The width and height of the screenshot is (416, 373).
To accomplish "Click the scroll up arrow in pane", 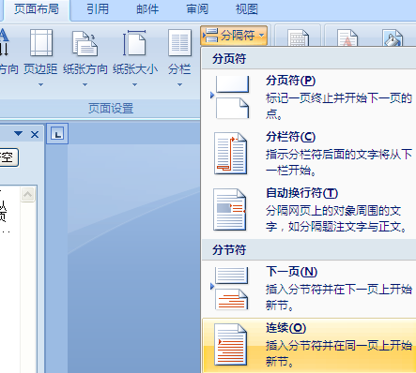I will click(x=28, y=194).
